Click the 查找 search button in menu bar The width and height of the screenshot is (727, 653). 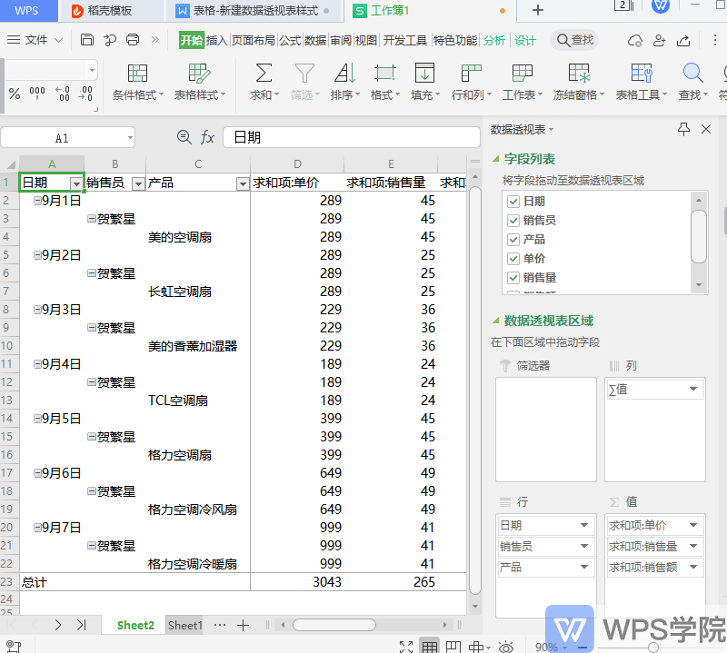574,40
